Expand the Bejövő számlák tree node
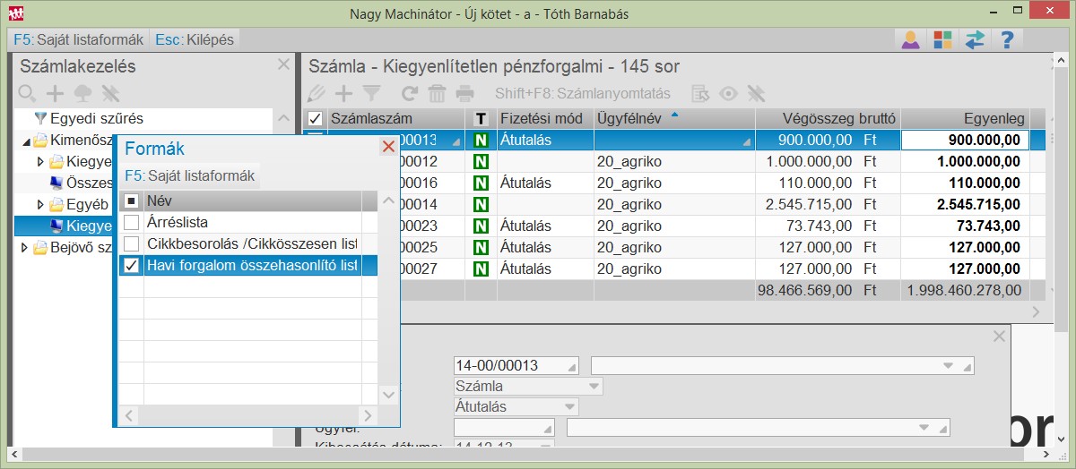Image resolution: width=1076 pixels, height=469 pixels. pos(25,248)
